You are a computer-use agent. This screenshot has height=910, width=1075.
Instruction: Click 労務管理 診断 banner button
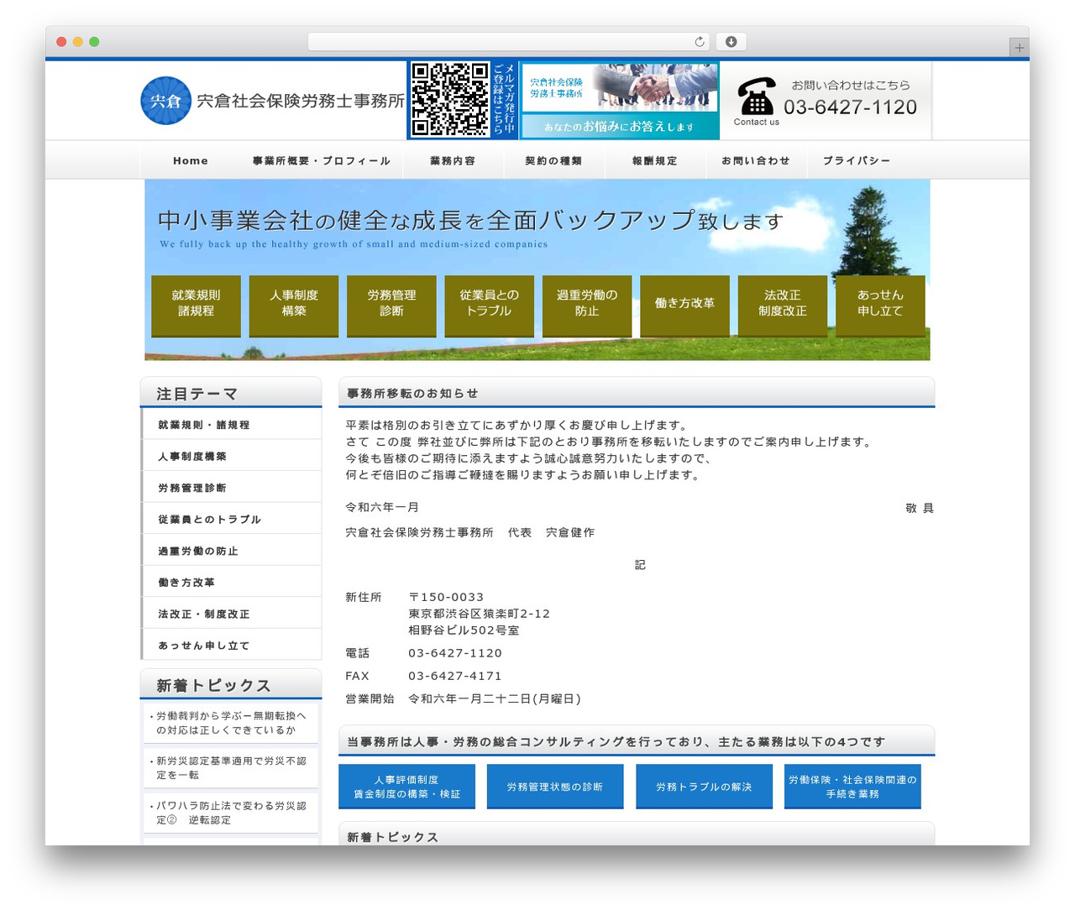coord(391,306)
